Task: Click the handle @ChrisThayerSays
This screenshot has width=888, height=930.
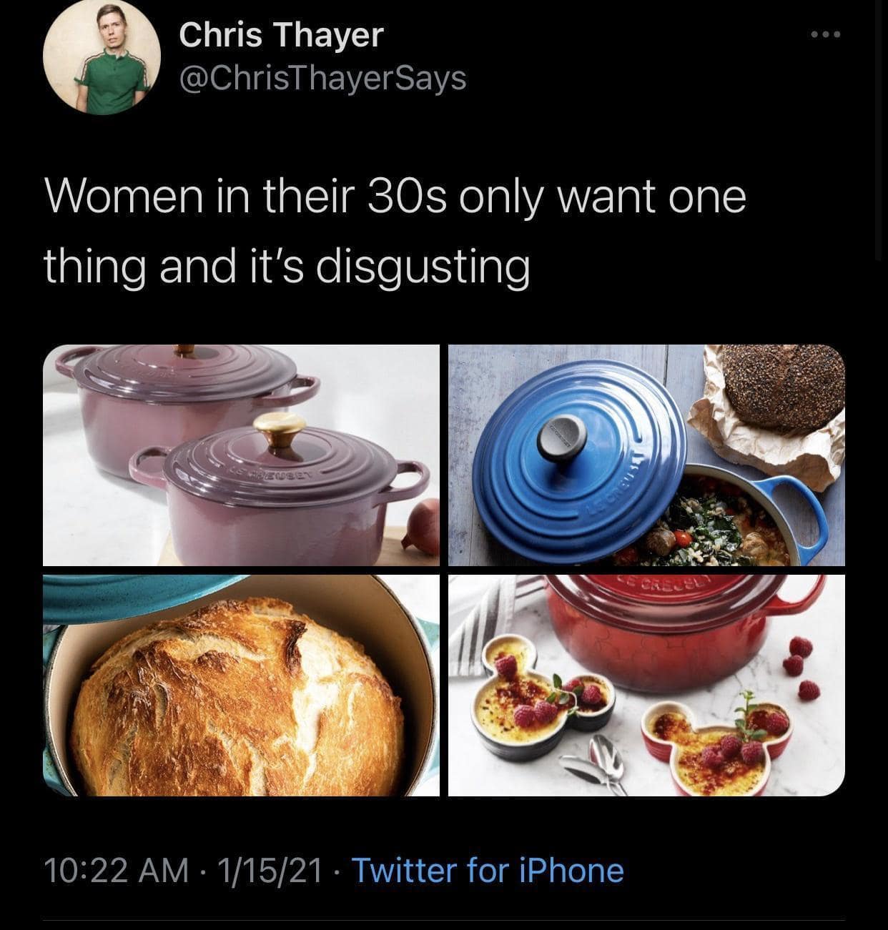Action: (322, 80)
